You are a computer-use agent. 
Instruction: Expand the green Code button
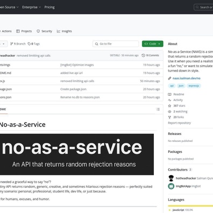(153, 44)
